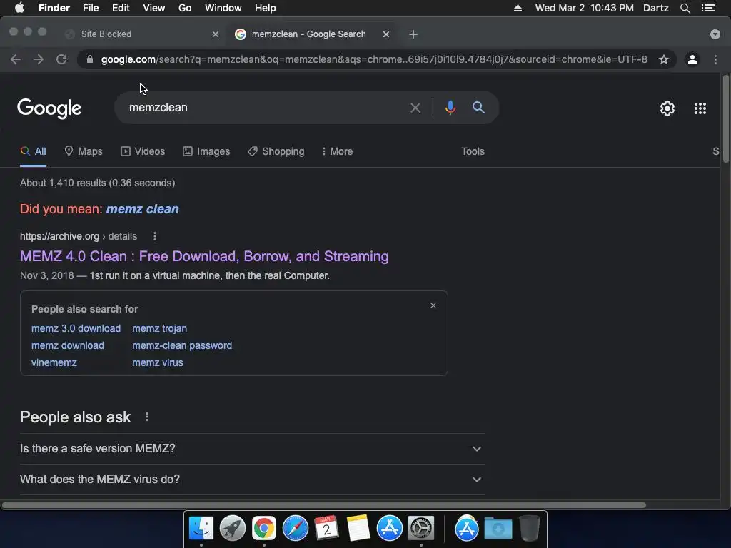Open Notes from the dock
This screenshot has width=731, height=548.
(x=358, y=529)
